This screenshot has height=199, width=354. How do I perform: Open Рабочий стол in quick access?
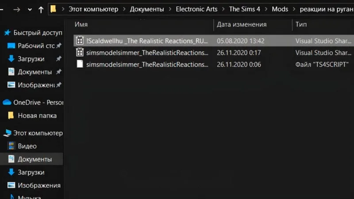(x=36, y=46)
